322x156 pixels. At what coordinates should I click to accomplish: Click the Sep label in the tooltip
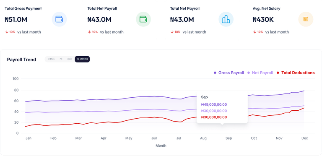coord(204,97)
